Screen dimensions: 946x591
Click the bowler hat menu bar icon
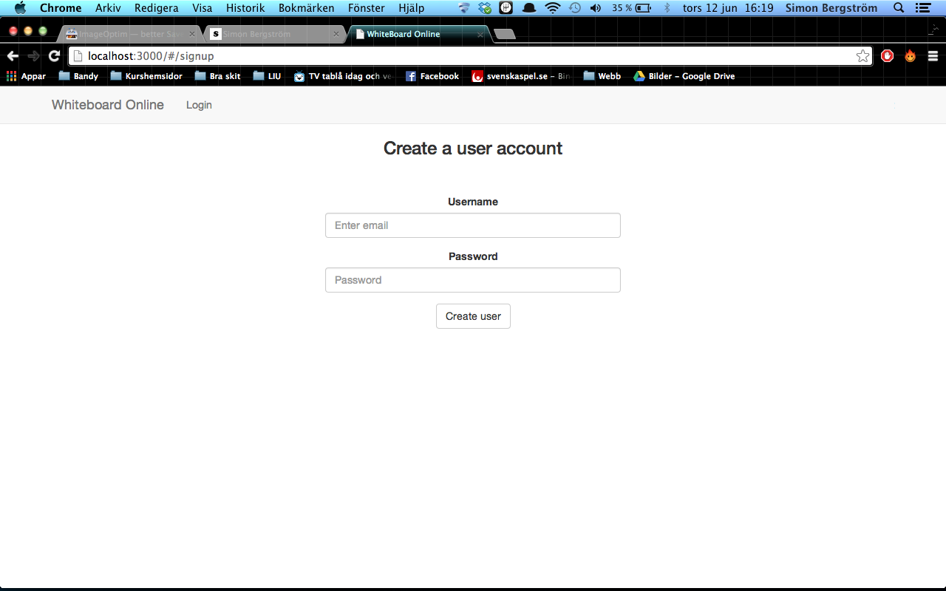click(529, 8)
